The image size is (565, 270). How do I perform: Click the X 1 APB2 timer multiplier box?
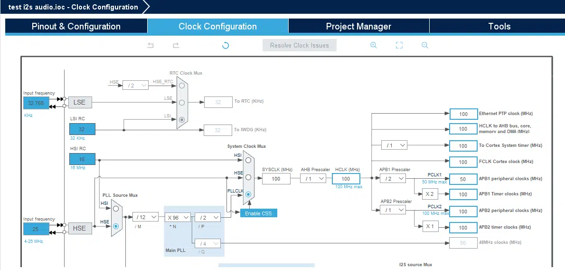coord(430,226)
